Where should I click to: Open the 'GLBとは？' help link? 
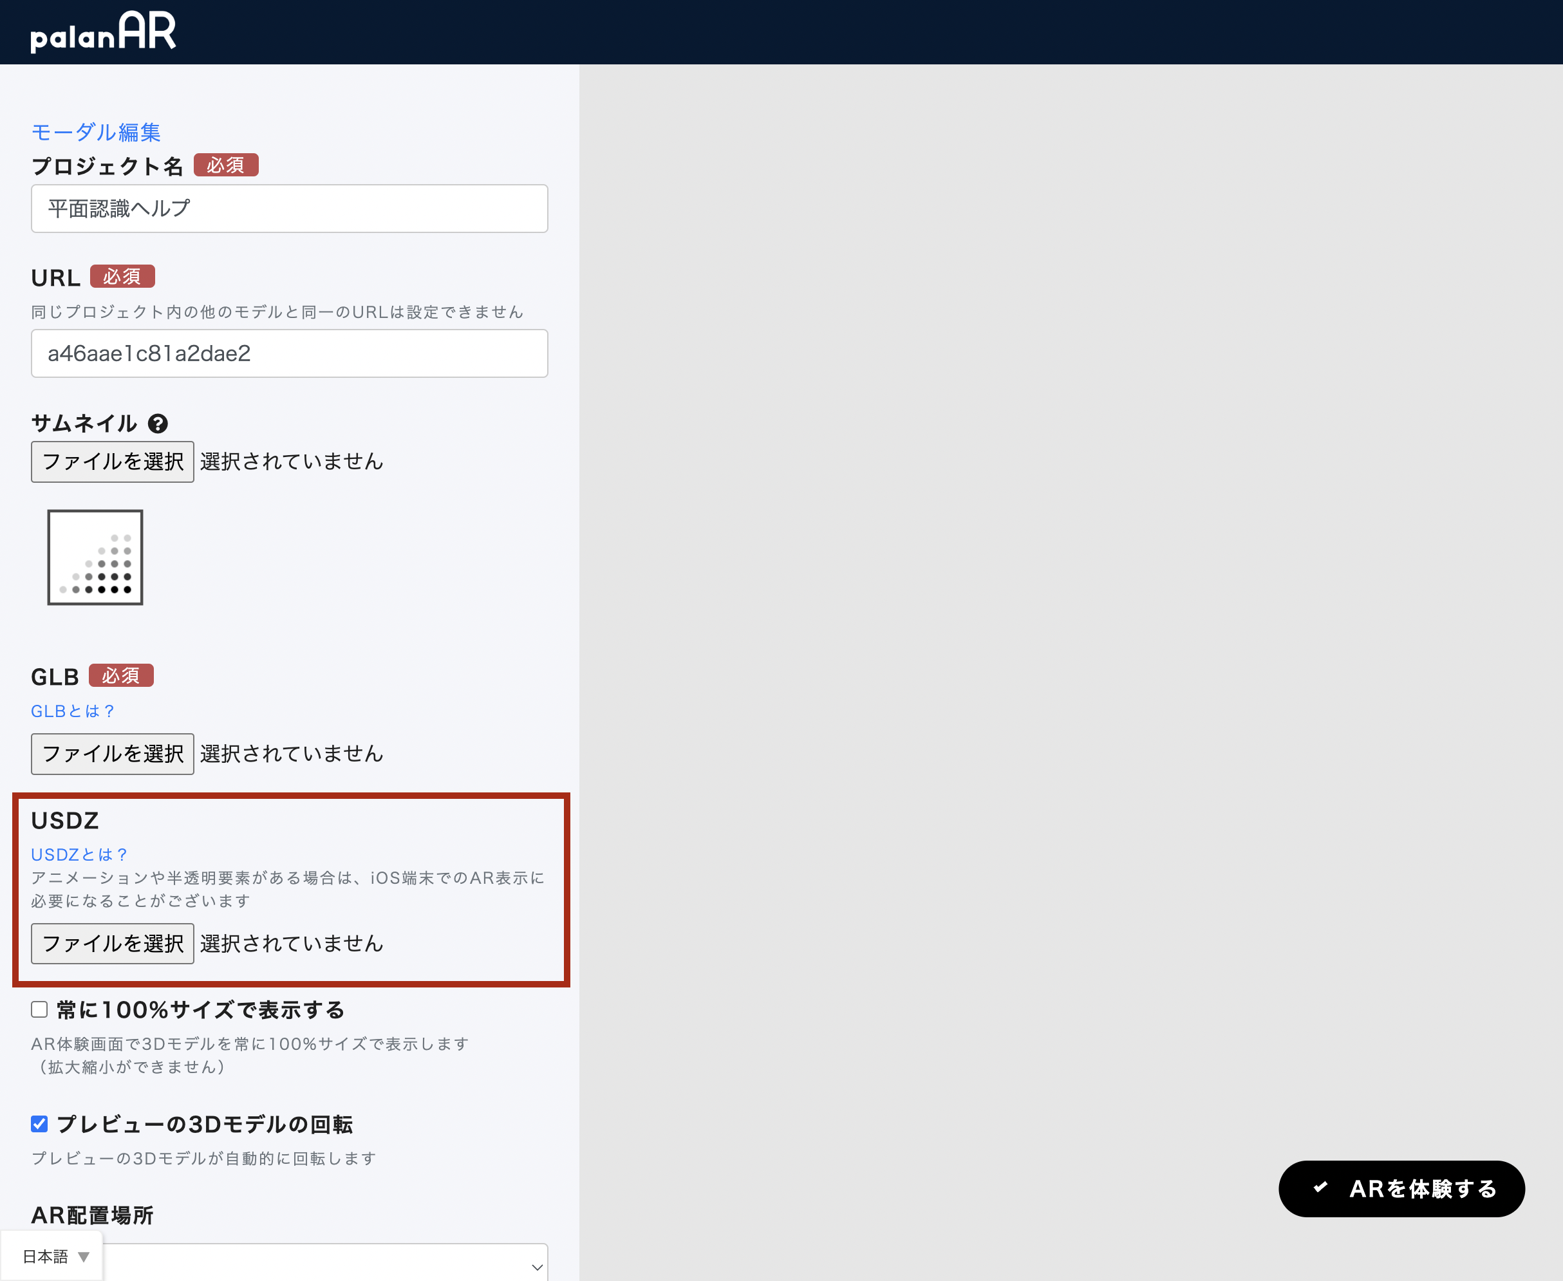point(72,711)
